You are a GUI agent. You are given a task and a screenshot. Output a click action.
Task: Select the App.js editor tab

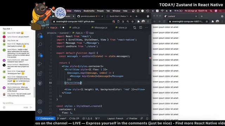tap(56, 27)
